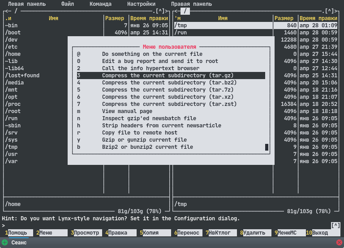Open the Команда menu
344x248 pixels.
[x=100, y=4]
